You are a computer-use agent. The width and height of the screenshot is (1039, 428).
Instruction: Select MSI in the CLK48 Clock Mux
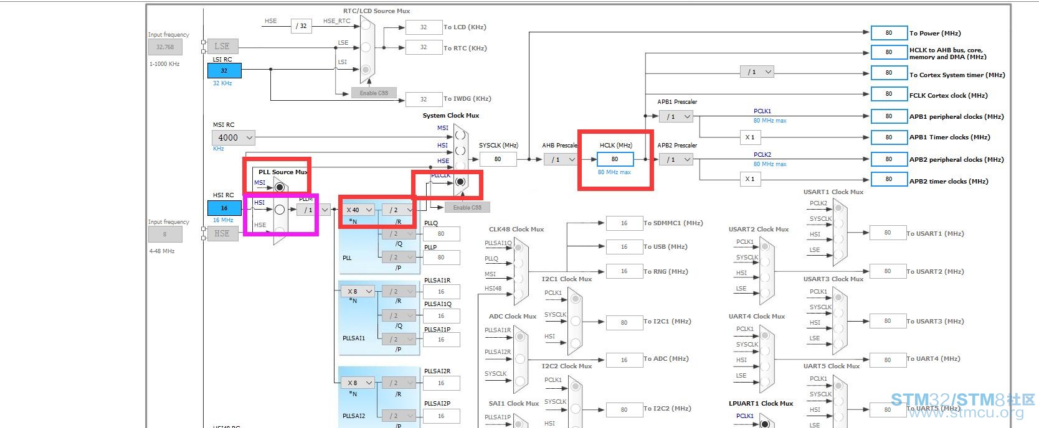(x=518, y=279)
